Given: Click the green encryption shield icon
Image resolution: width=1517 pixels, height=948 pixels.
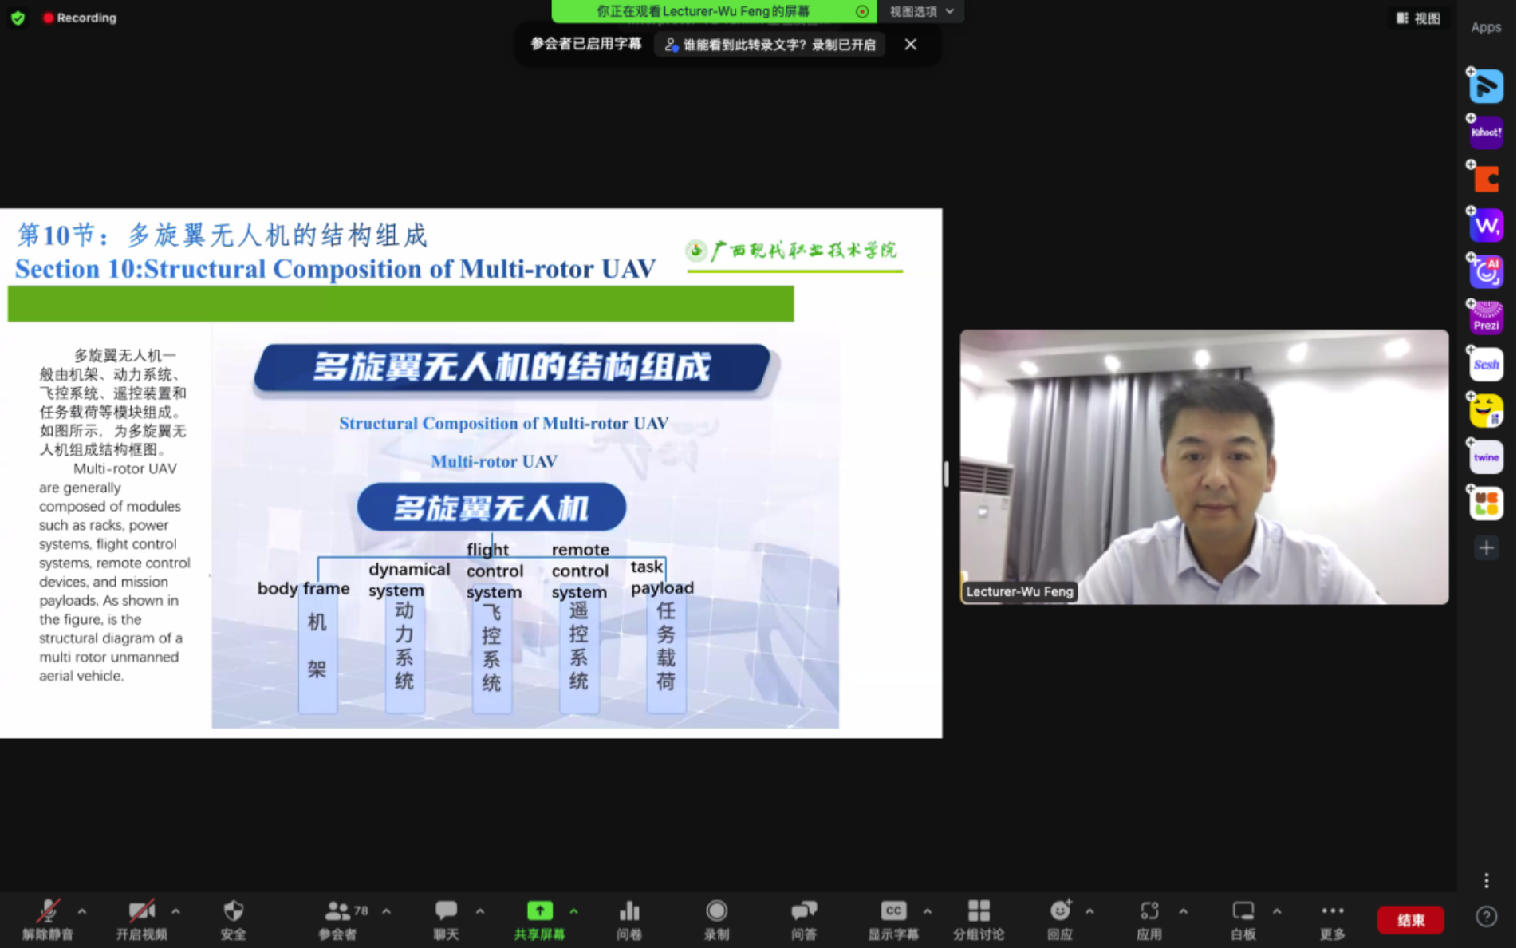Looking at the screenshot, I should [x=18, y=18].
